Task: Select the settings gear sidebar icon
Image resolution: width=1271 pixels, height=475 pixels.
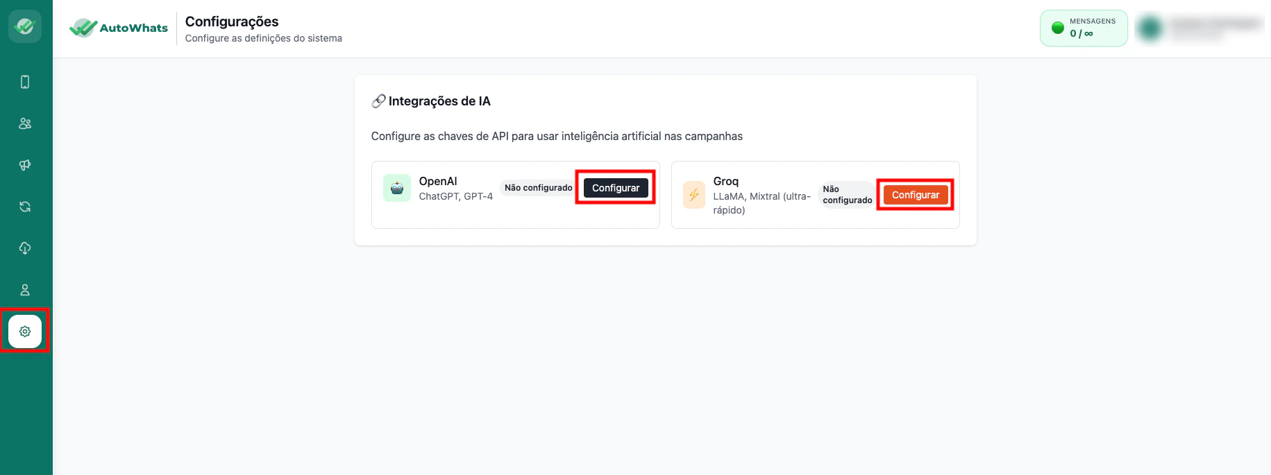Action: [25, 331]
